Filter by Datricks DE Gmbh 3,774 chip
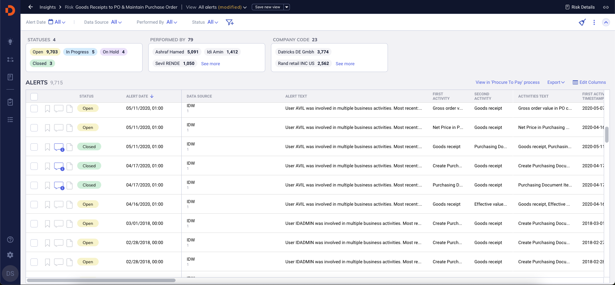 tap(303, 52)
